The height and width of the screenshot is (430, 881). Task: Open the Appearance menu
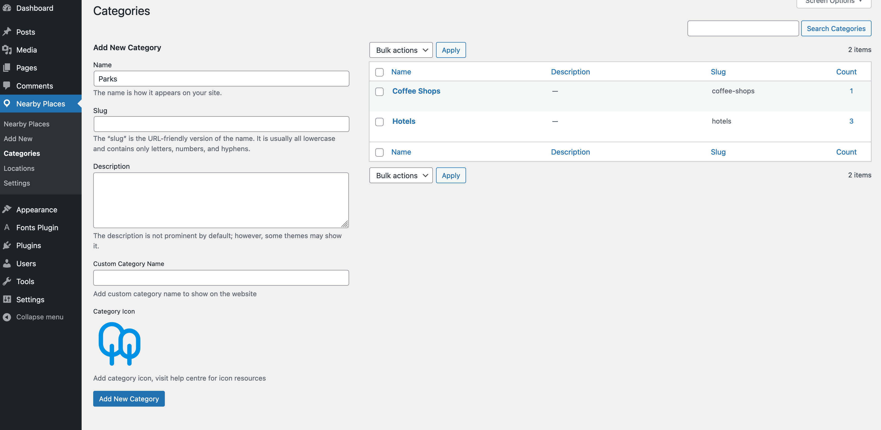click(37, 209)
